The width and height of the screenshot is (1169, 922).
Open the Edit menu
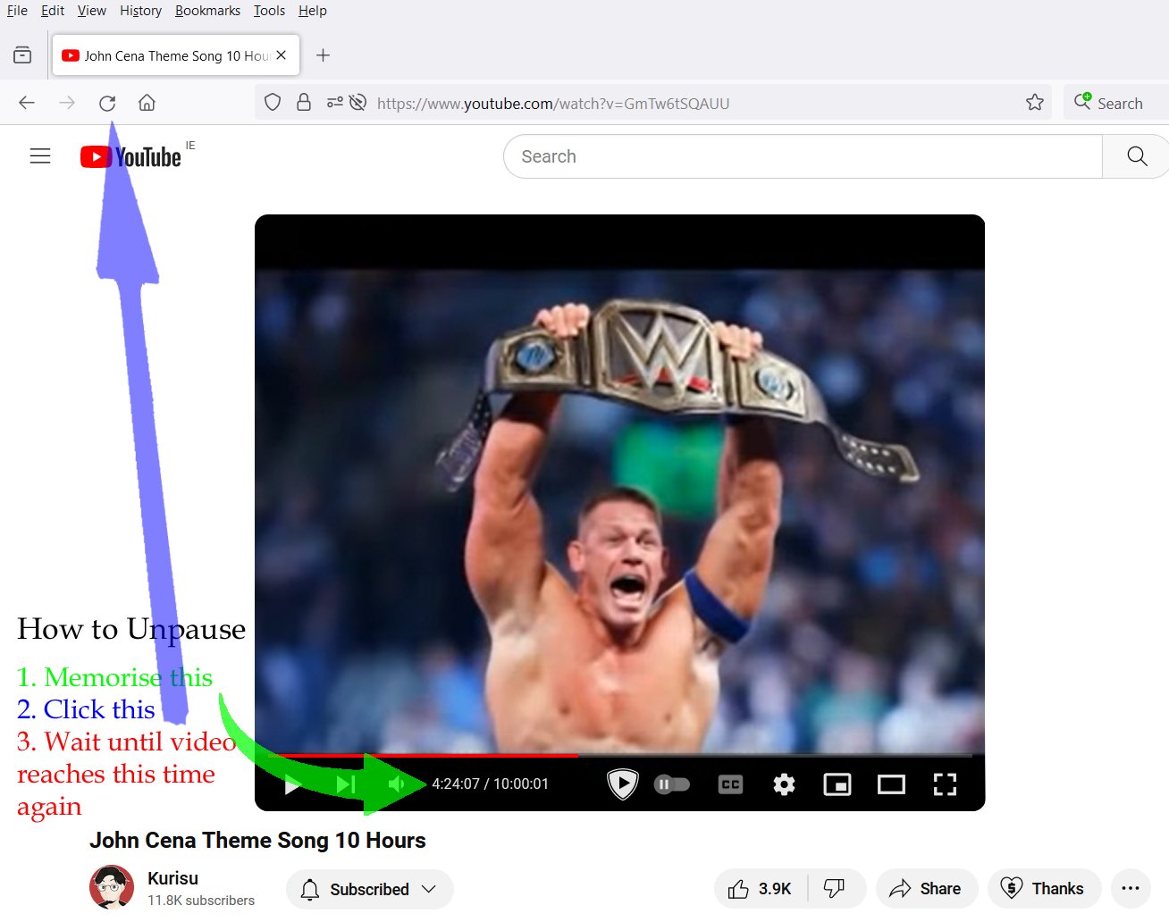pyautogui.click(x=53, y=11)
